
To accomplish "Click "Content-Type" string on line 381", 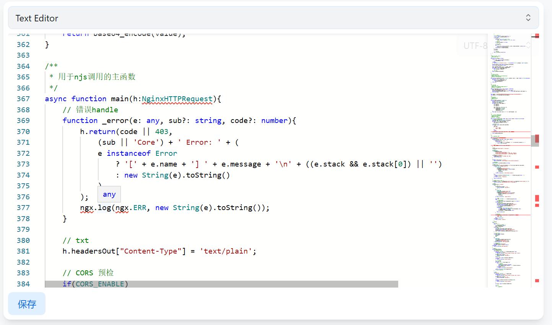I will coord(151,251).
